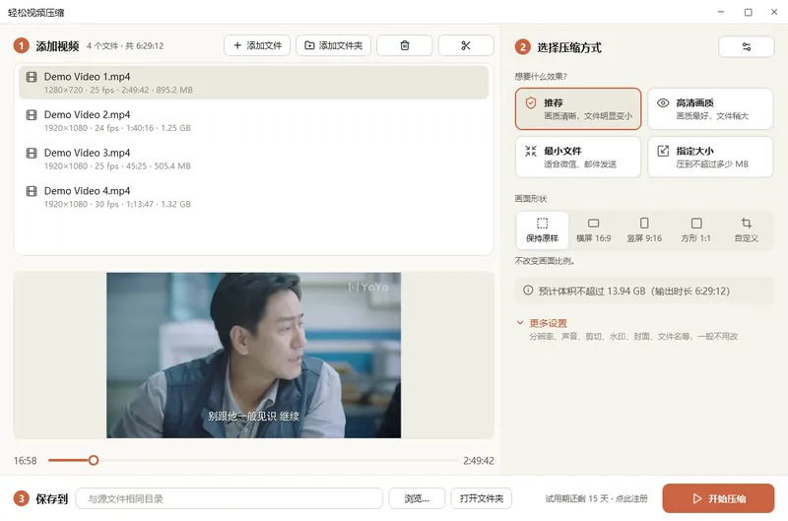Click the 浏览... browse button

tap(417, 499)
